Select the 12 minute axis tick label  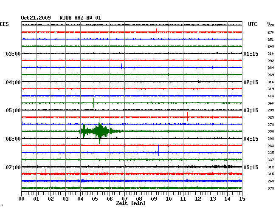pyautogui.click(x=198, y=199)
